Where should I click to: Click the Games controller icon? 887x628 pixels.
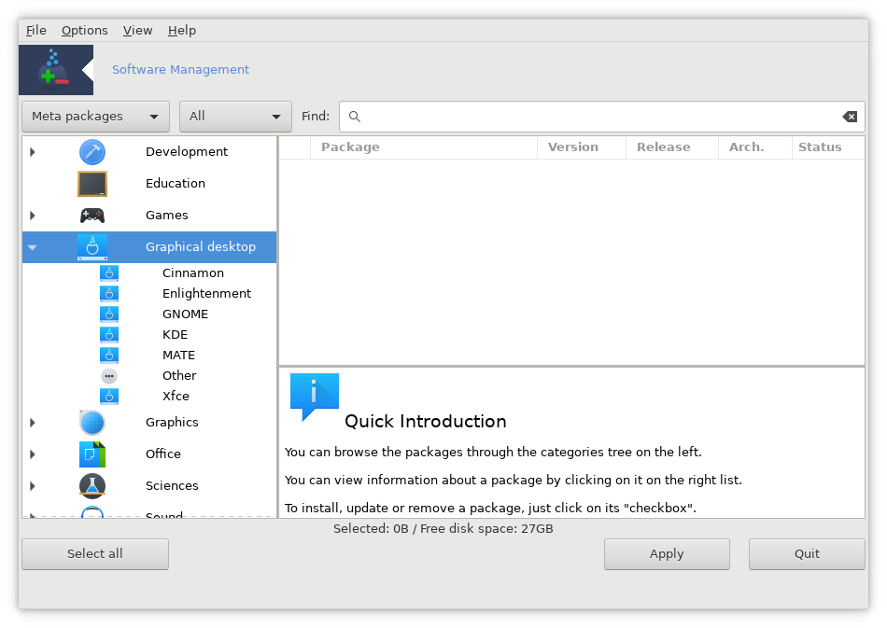(92, 216)
